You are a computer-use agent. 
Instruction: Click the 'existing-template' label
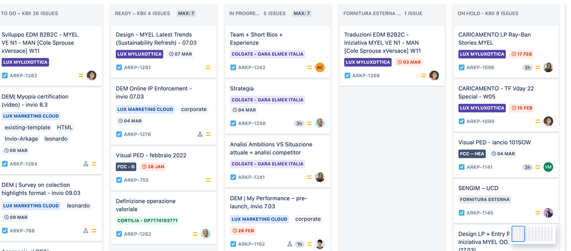click(x=27, y=128)
